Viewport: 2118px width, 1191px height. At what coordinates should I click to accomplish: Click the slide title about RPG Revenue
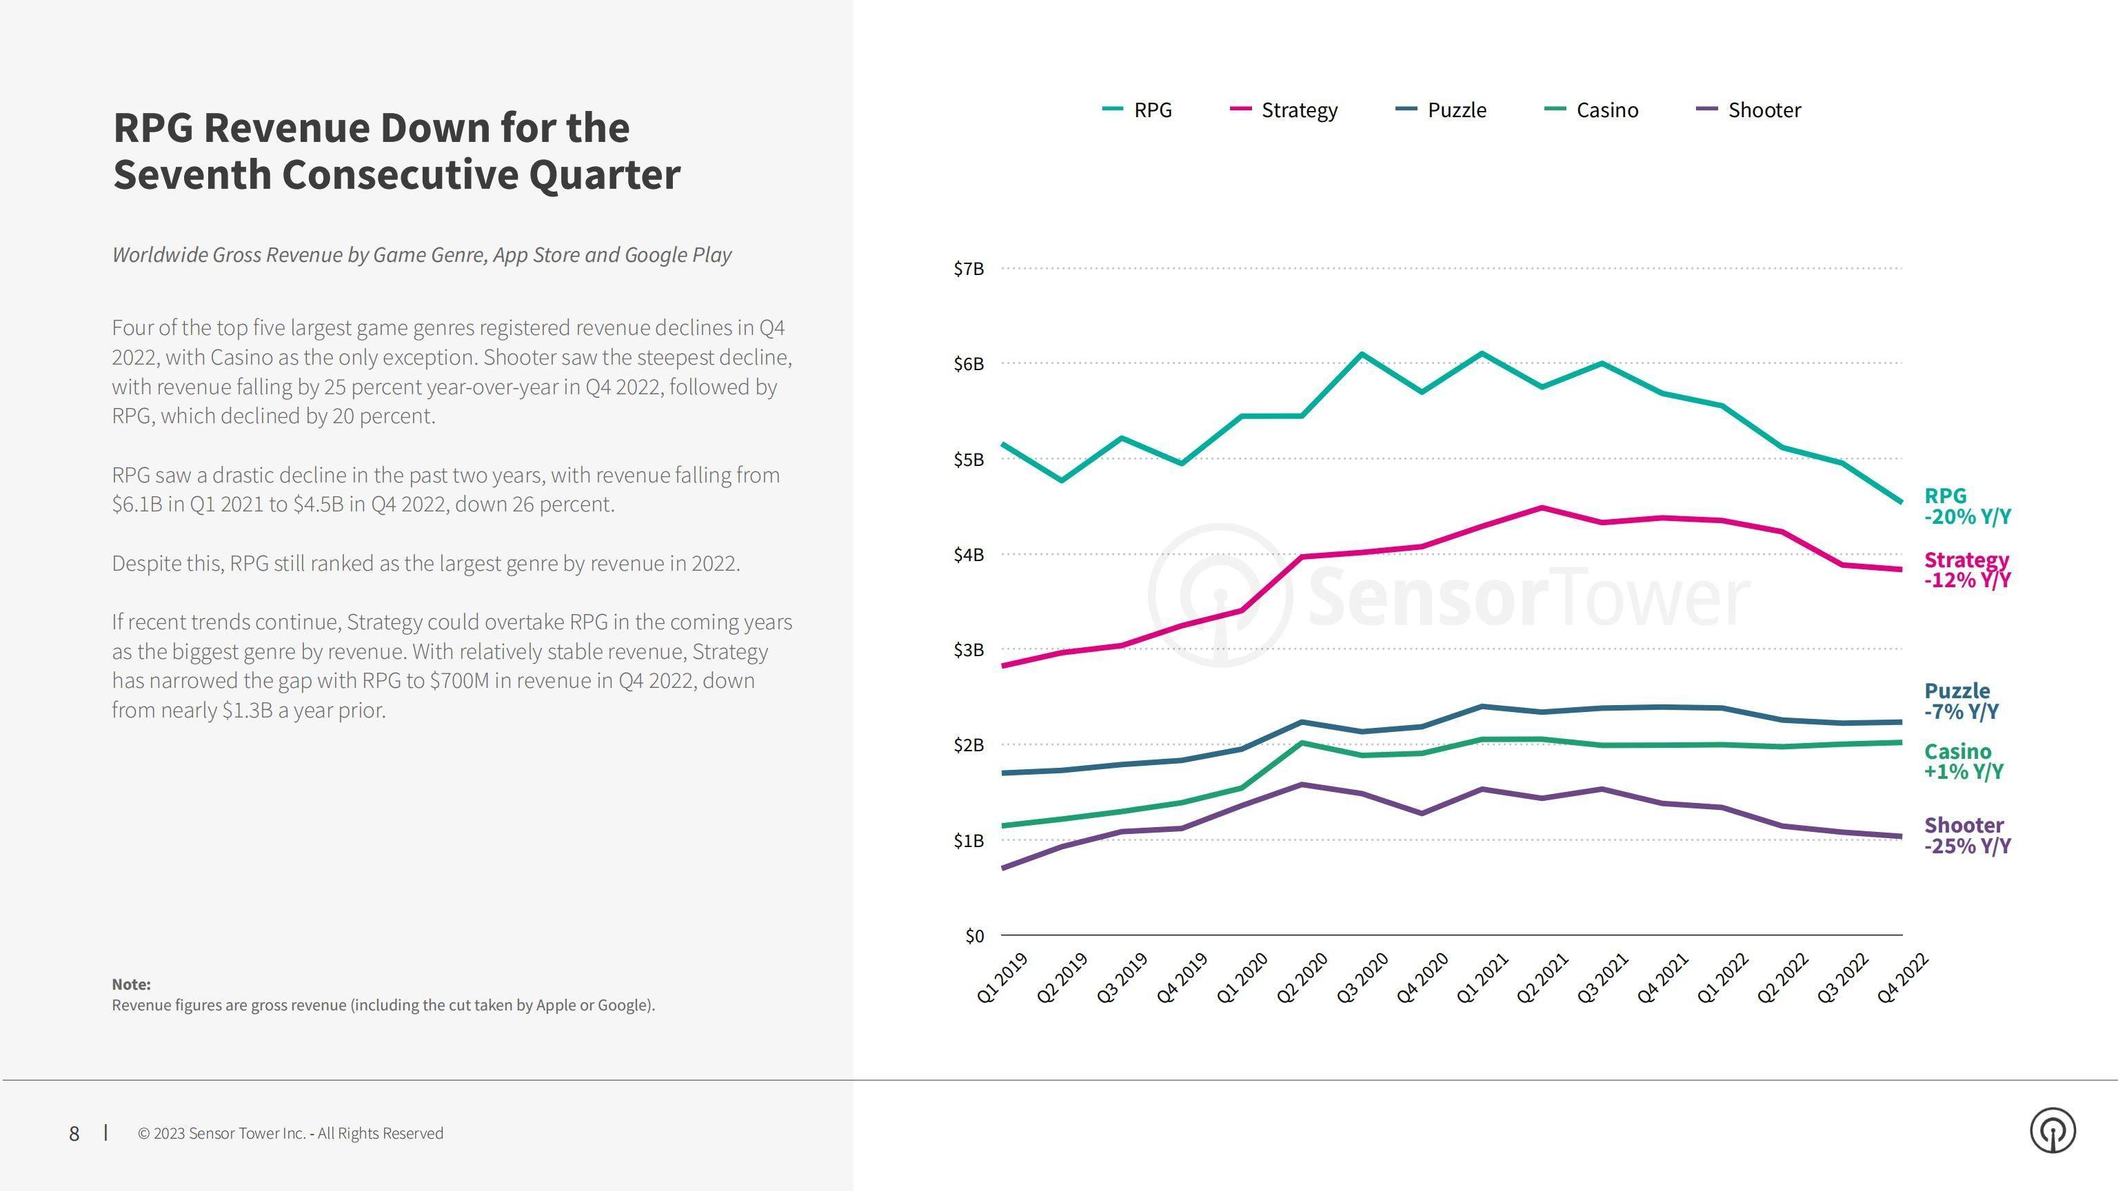(x=396, y=151)
